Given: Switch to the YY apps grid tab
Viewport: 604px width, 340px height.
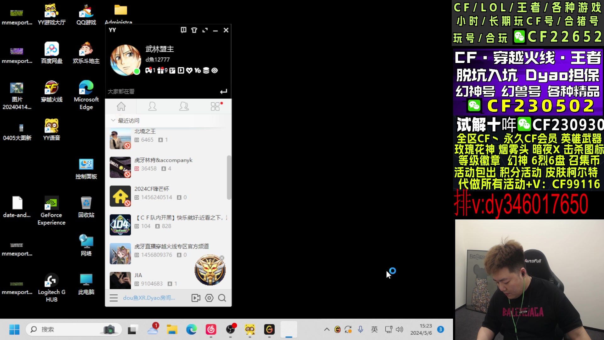Looking at the screenshot, I should click(215, 106).
